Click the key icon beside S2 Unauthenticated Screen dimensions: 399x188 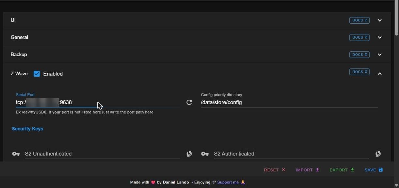click(16, 154)
